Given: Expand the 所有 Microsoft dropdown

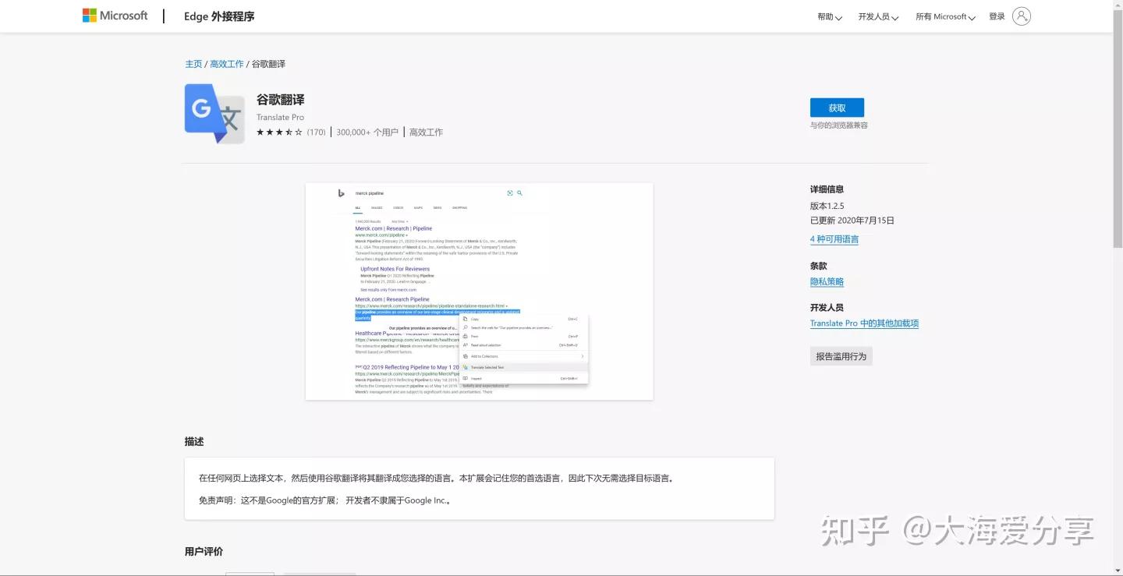Looking at the screenshot, I should [x=945, y=16].
